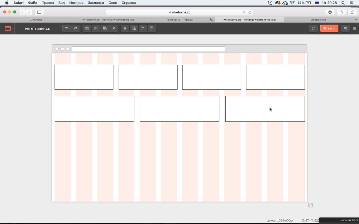
Task: Switch to Wireframe.cc tab beside Диалоги
Action: (108, 20)
